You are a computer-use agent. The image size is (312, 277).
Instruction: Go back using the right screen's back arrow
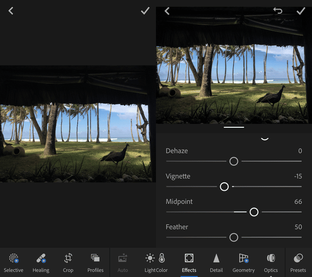click(x=167, y=11)
